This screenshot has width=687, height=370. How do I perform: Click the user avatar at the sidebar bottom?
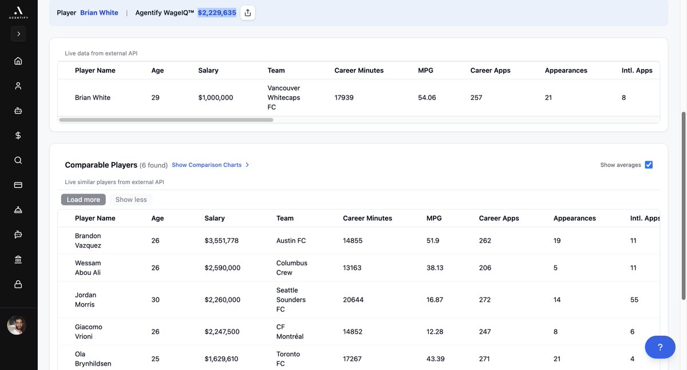click(x=17, y=325)
